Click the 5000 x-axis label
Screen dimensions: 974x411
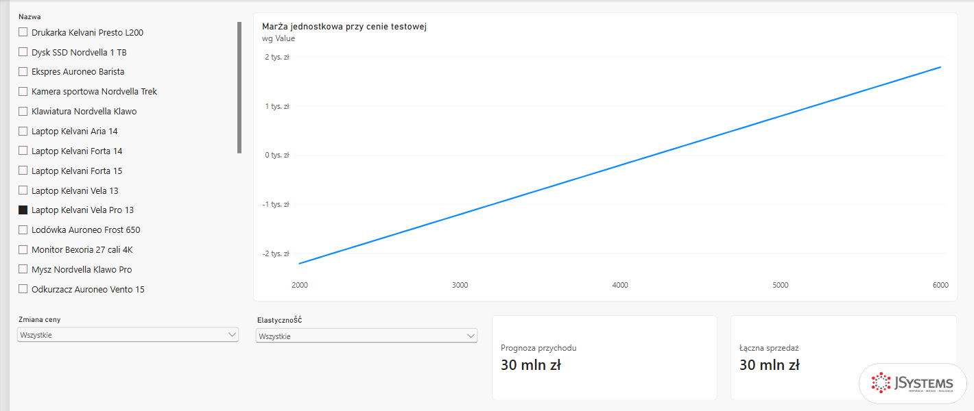(781, 285)
